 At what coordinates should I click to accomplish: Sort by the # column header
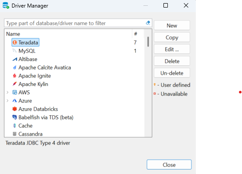pyautogui.click(x=138, y=34)
